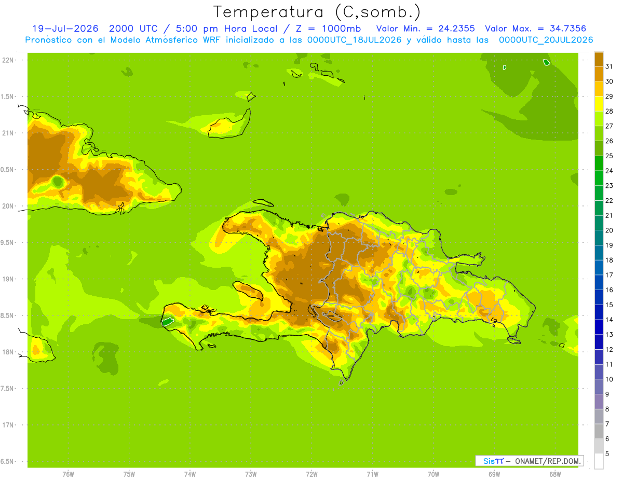
Task: Click the colorbar label 21
Action: tap(609, 215)
